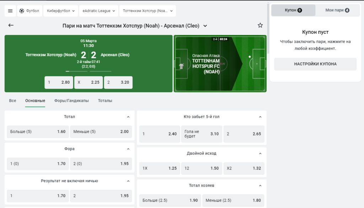The height and width of the screenshot is (208, 364).
Task: Collapse the Результат не включая ничью section
Action: tap(128, 181)
